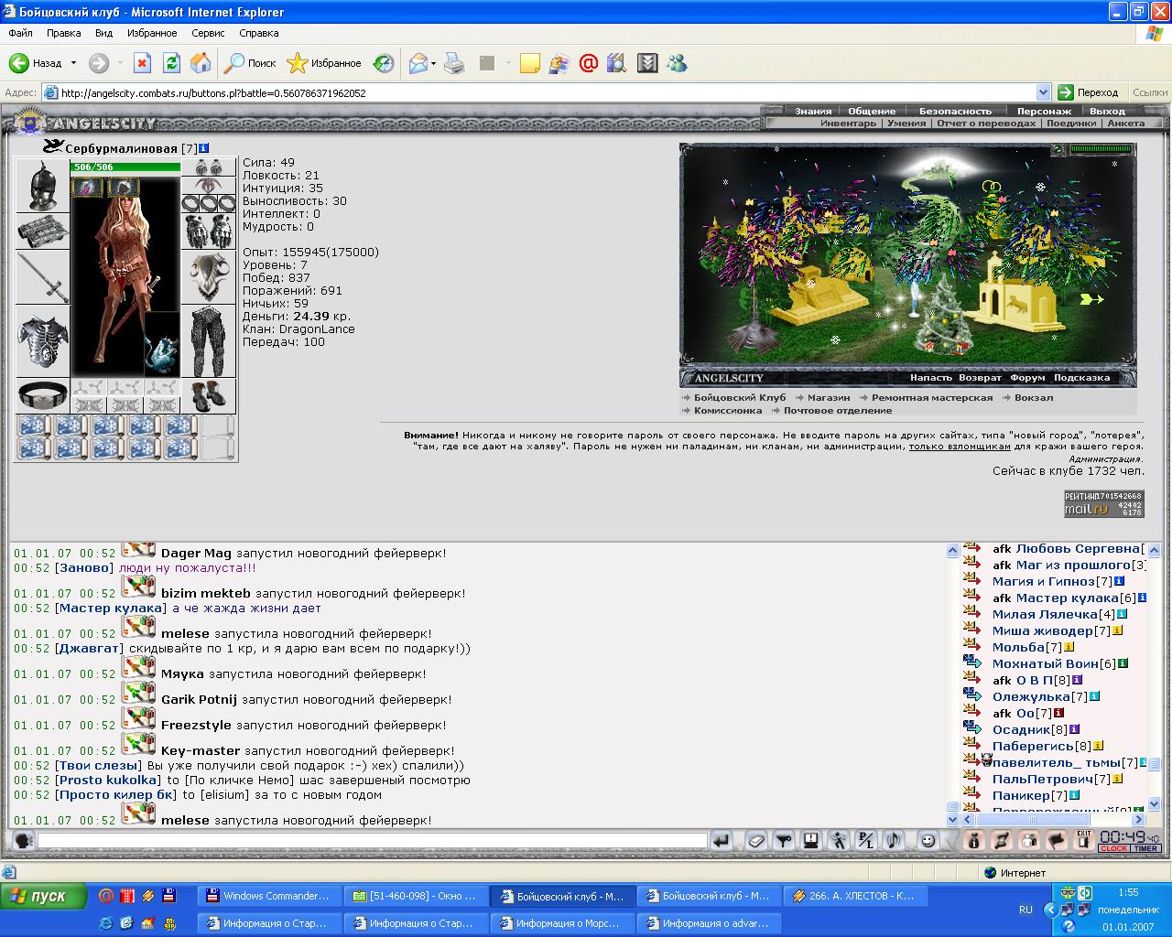
Task: Open the Назад history dropdown arrow
Action: pyautogui.click(x=73, y=64)
